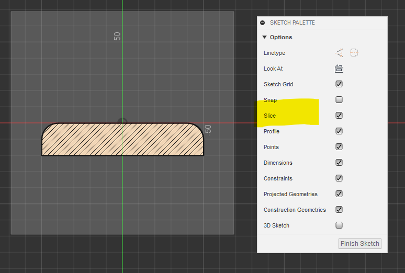This screenshot has width=405, height=273.
Task: Click the sketch origin point
Action: pos(122,123)
